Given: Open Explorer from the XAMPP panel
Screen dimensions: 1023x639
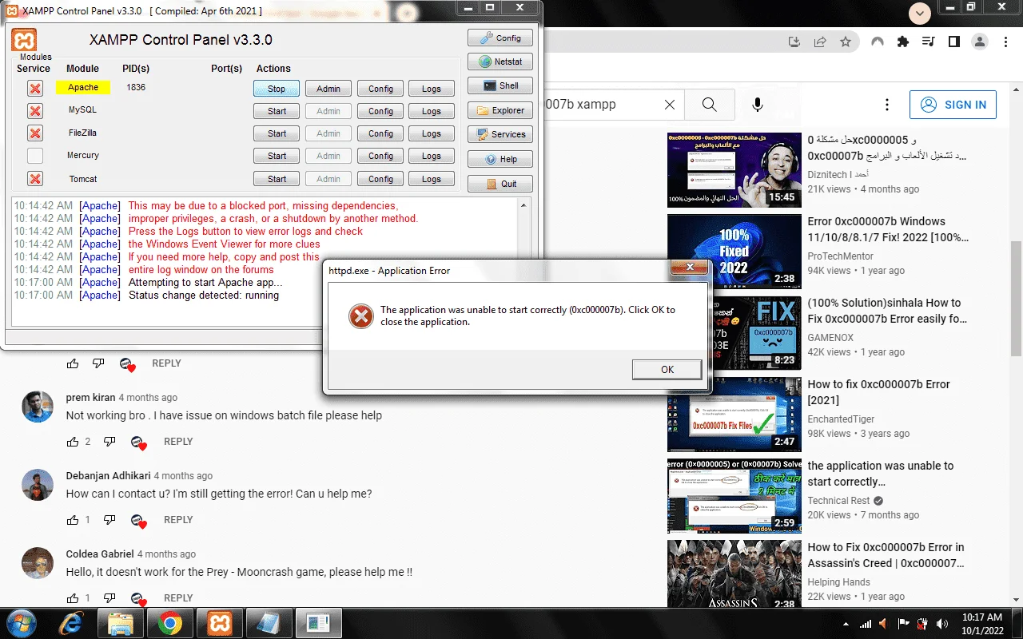Looking at the screenshot, I should click(x=500, y=110).
